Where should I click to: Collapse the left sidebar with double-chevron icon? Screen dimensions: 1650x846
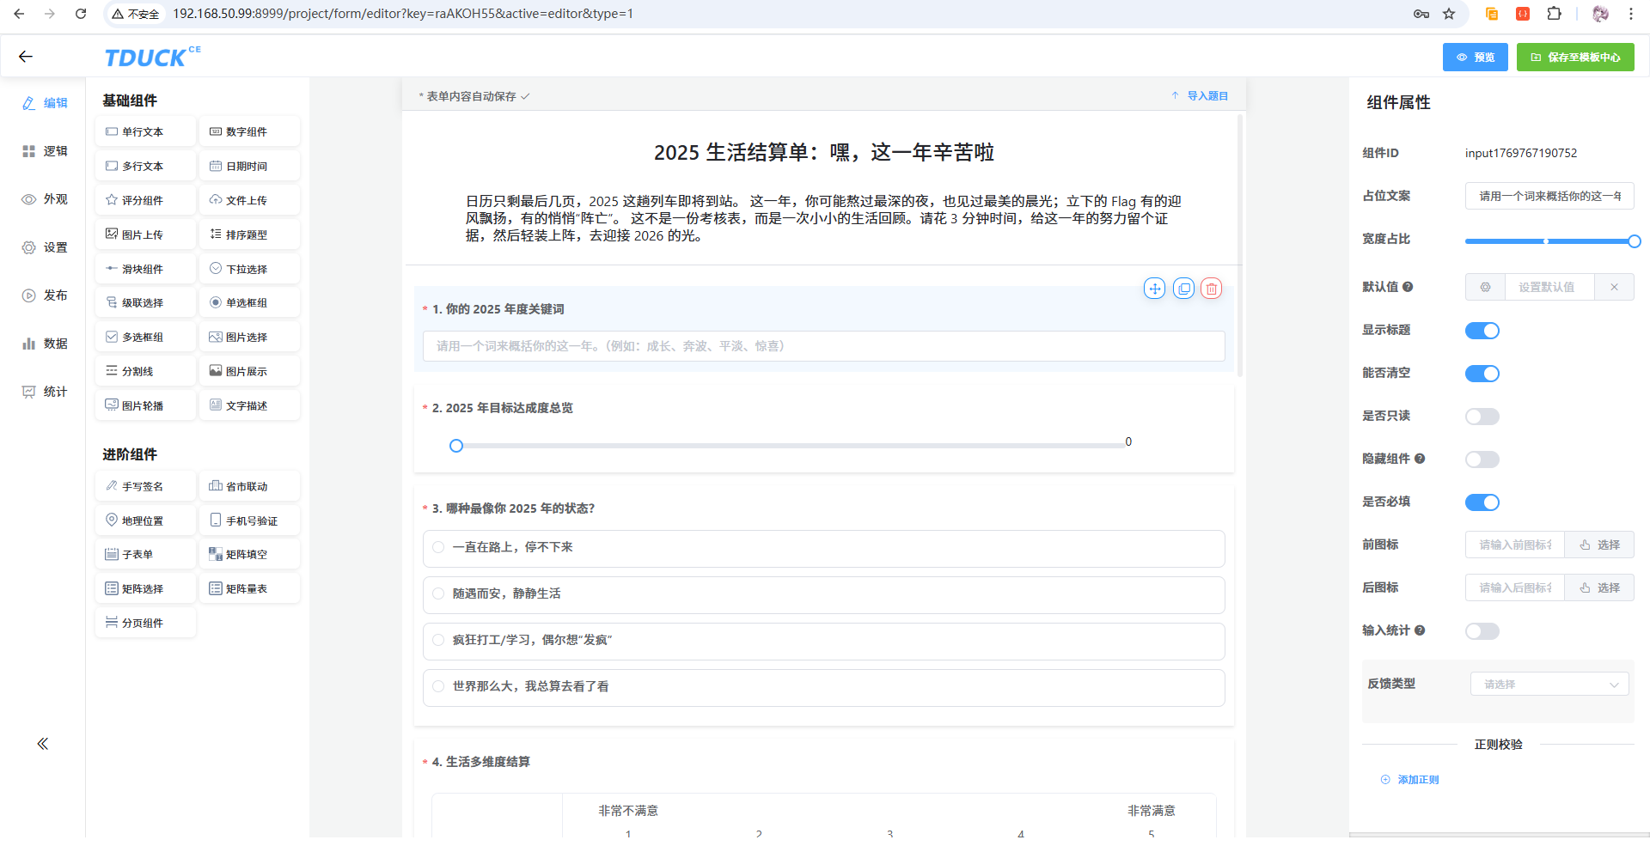(x=42, y=744)
